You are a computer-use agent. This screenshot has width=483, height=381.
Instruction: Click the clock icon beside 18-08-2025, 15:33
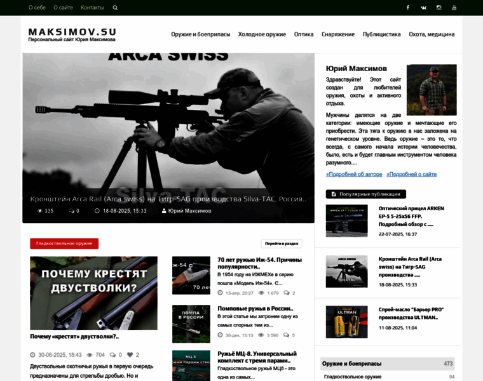(97, 211)
